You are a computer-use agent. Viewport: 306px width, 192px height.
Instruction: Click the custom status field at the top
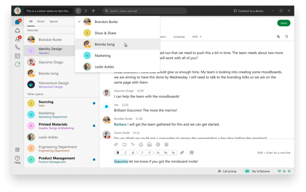(48, 11)
